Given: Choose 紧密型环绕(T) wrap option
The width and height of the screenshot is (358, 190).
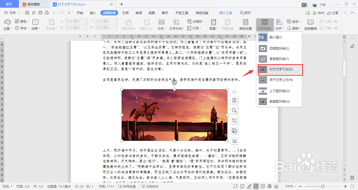Looking at the screenshot, I should point(279,59).
